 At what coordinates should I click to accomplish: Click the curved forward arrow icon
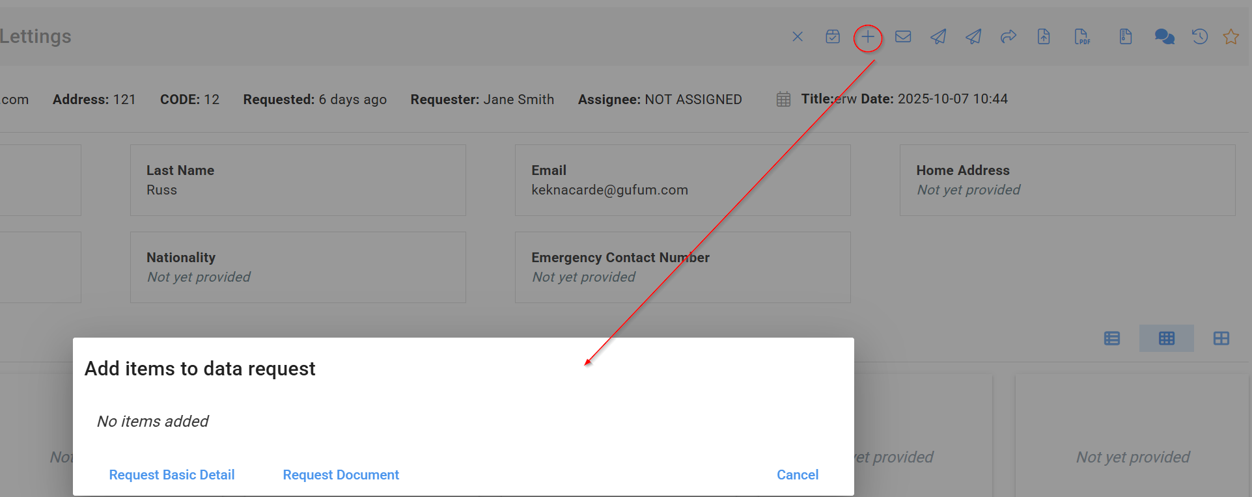[1008, 37]
